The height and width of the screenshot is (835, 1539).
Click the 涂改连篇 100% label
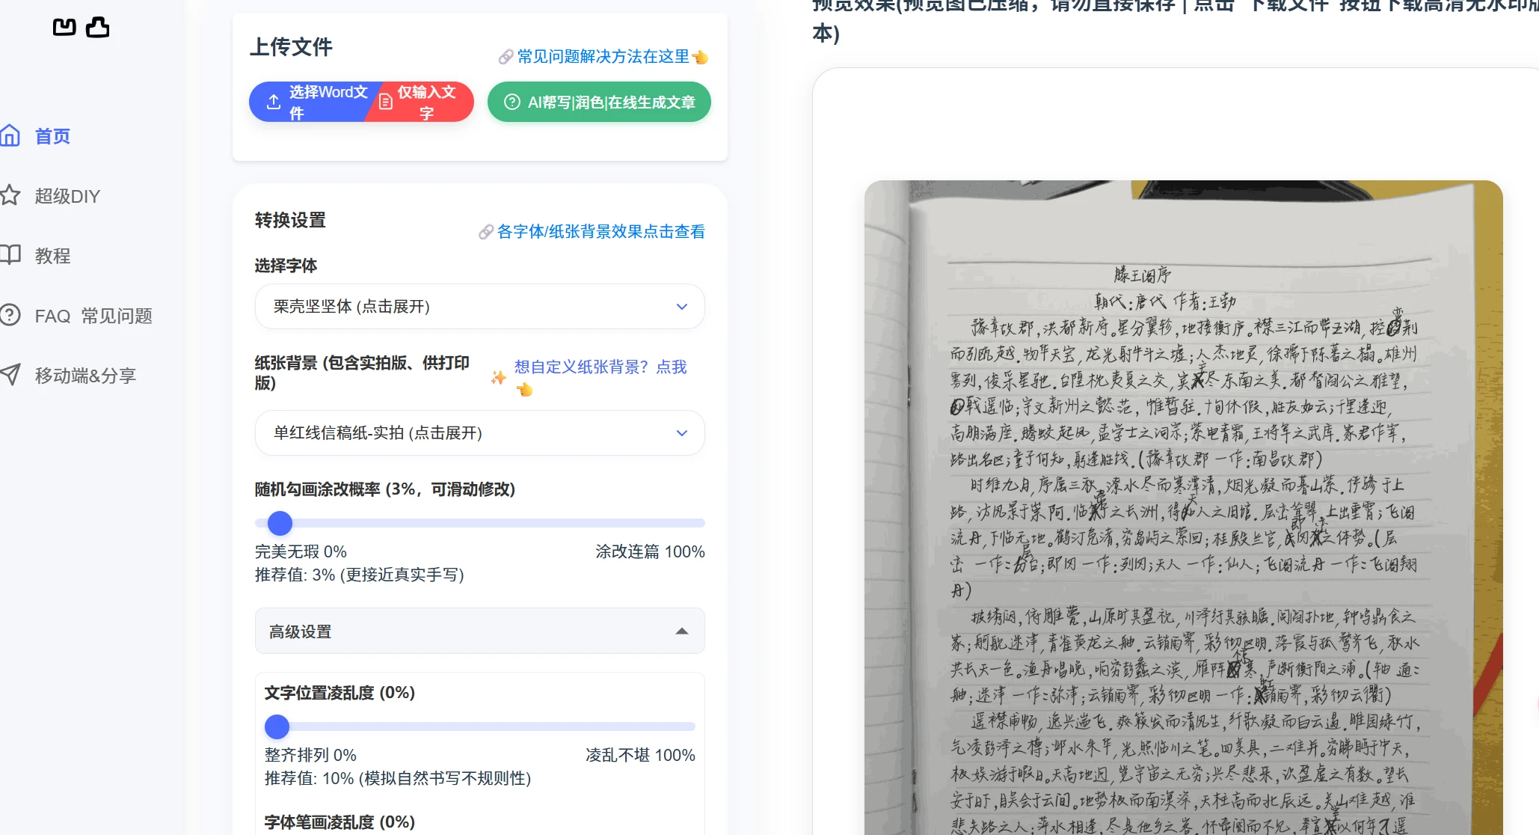(x=650, y=551)
